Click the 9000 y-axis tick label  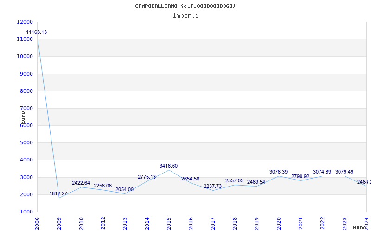[x=26, y=74]
